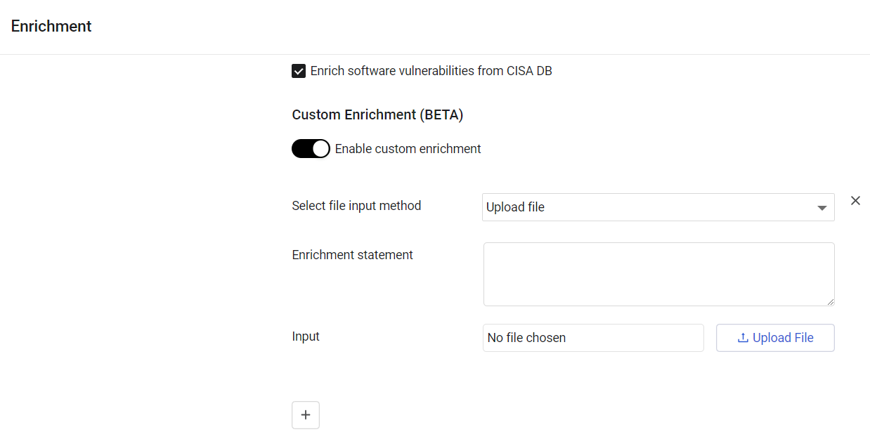Click the 'Upload File' button text
Screen dimensions: 870x439
click(x=783, y=338)
